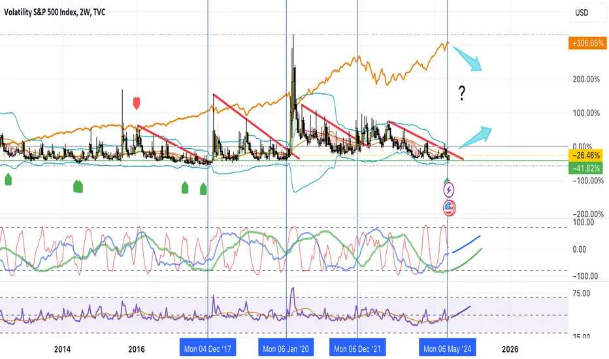Select the Mon 06 Dec '21 date label
Viewport: 609px width, 359px height.
(357, 349)
